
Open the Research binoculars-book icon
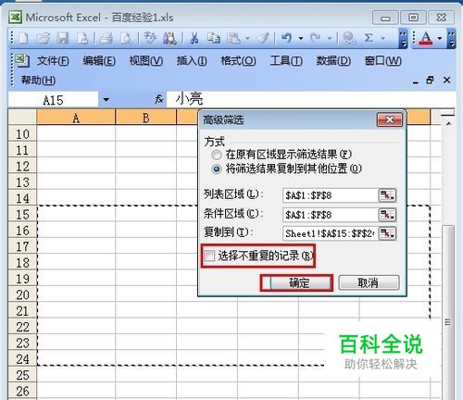[x=169, y=38]
